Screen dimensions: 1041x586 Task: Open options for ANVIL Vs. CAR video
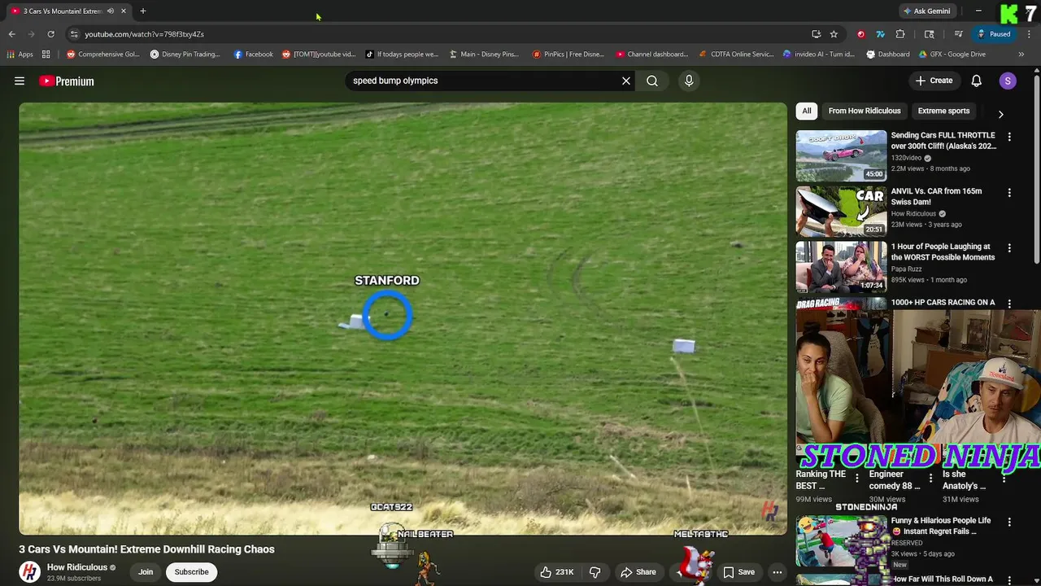coord(1009,193)
